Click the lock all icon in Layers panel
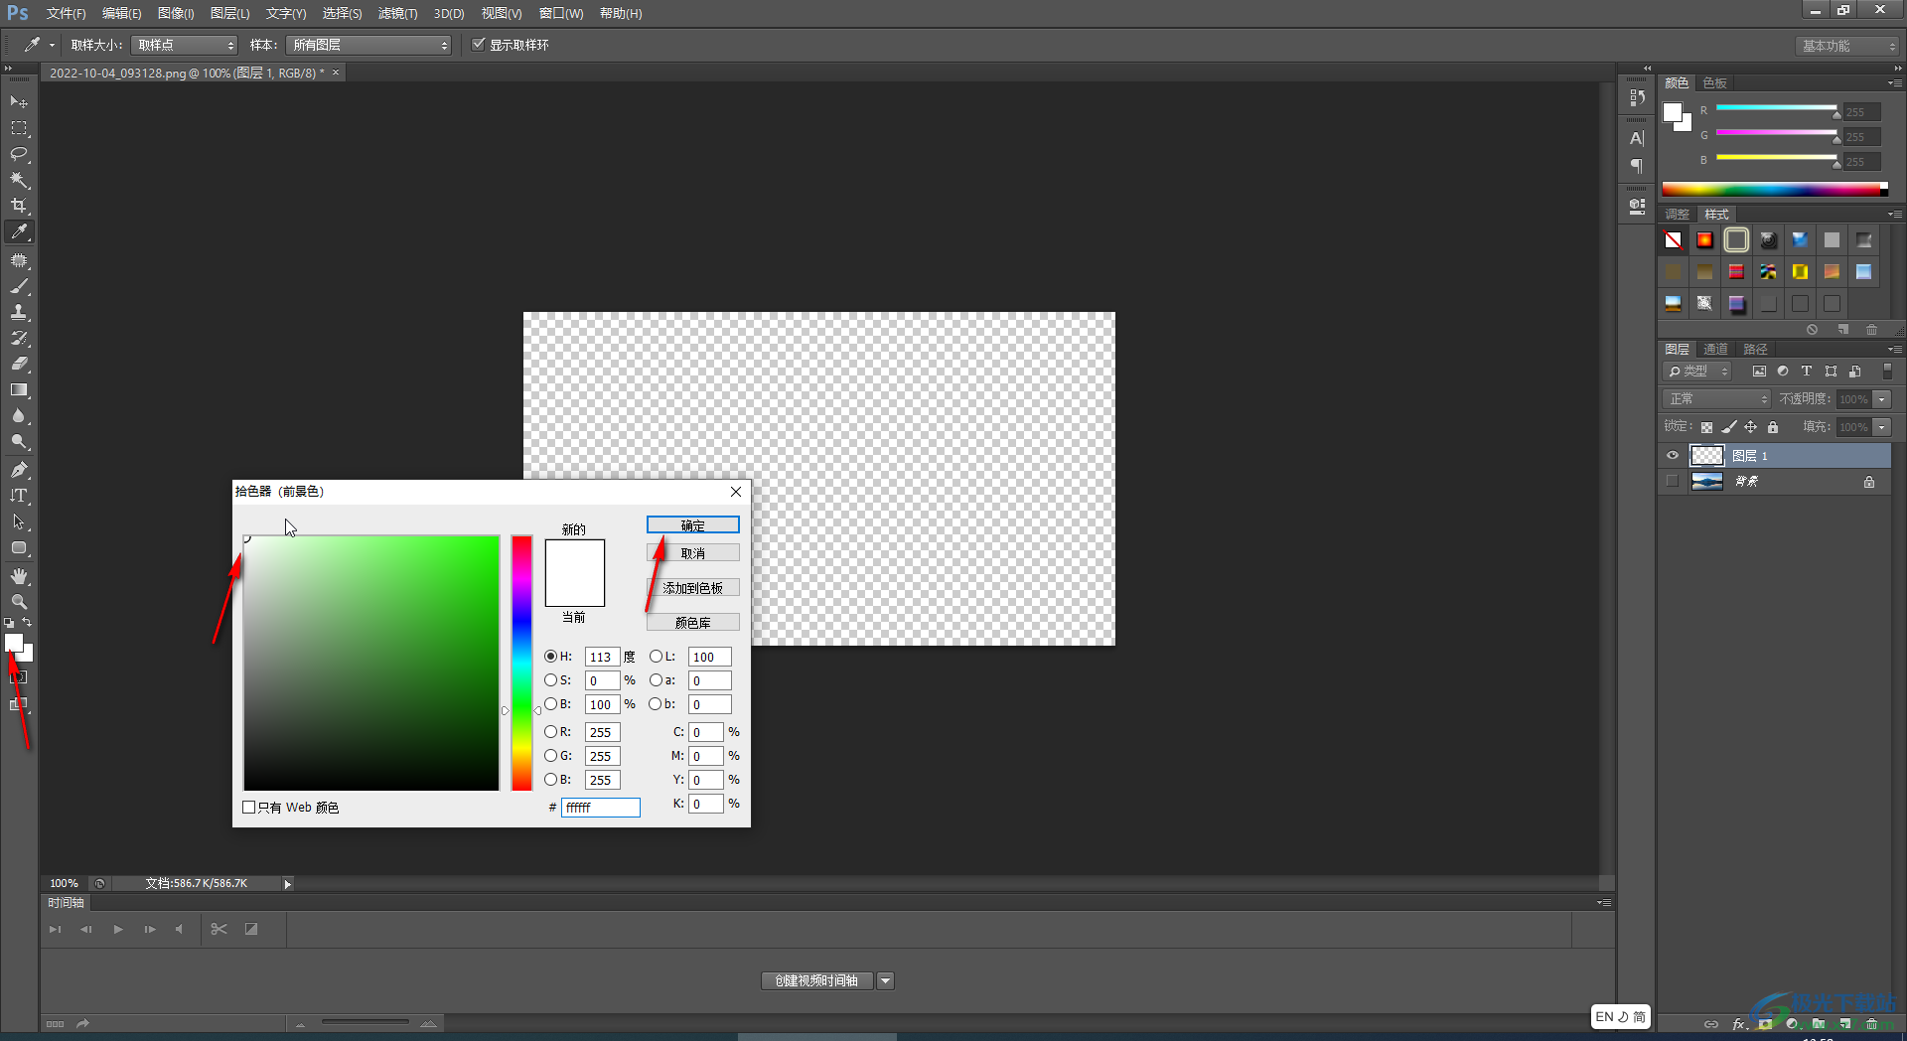The width and height of the screenshot is (1907, 1041). pos(1773,427)
